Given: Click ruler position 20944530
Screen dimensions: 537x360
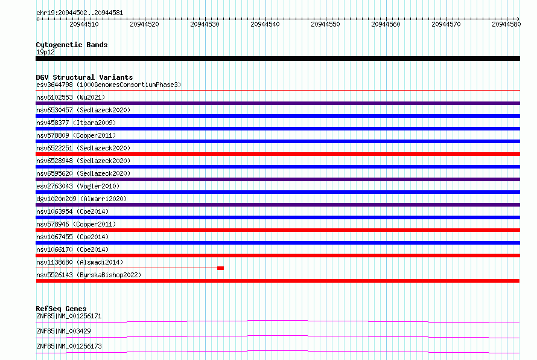Looking at the screenshot, I should pyautogui.click(x=205, y=24).
